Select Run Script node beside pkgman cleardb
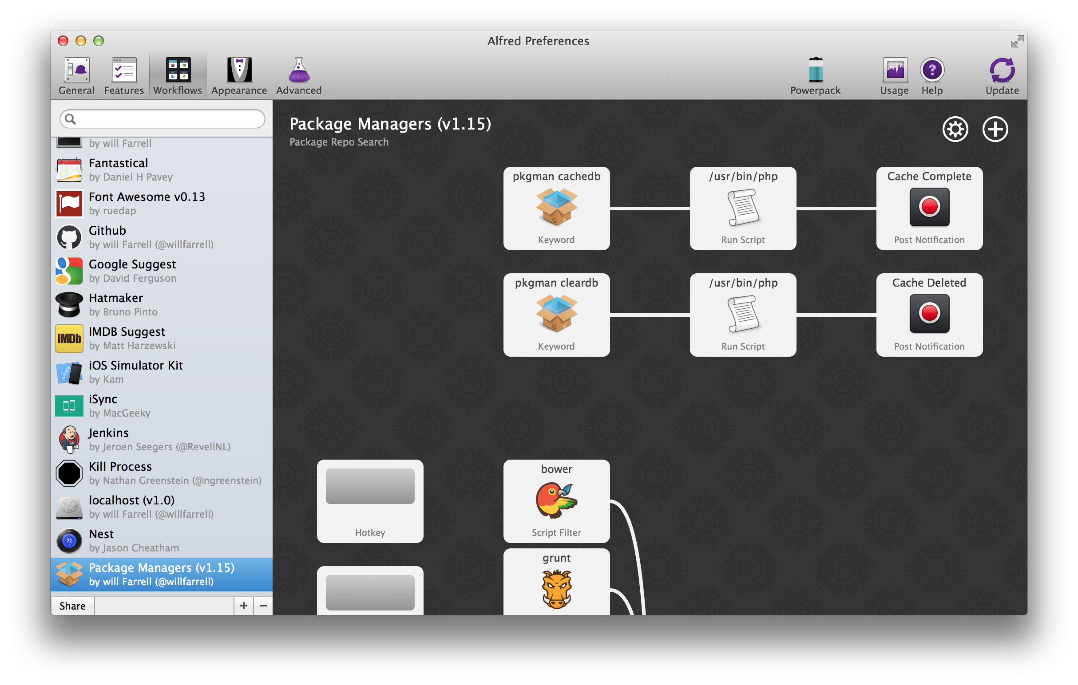 tap(743, 315)
